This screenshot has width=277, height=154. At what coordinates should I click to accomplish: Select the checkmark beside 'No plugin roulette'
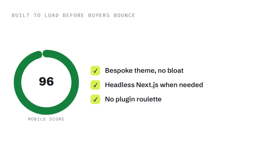point(95,99)
